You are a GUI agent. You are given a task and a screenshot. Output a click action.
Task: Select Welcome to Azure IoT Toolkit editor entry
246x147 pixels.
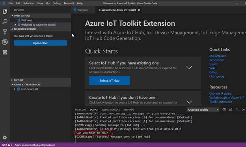pos(41,24)
